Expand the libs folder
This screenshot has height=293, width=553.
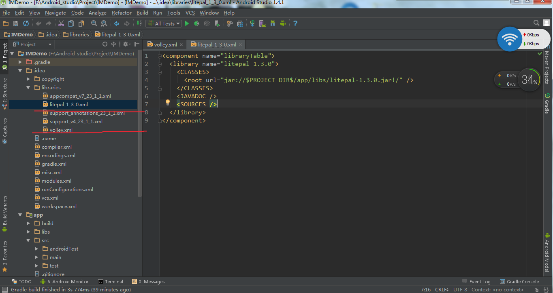coord(28,232)
